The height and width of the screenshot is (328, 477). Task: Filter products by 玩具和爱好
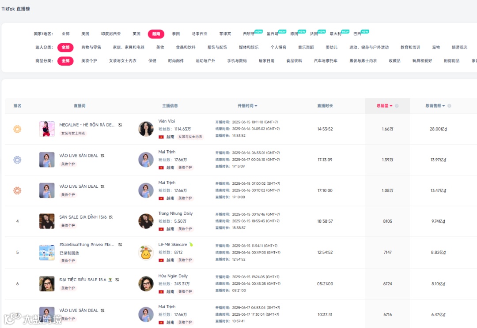422,61
